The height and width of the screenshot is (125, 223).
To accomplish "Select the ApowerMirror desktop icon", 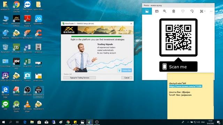I will [x=39, y=20].
